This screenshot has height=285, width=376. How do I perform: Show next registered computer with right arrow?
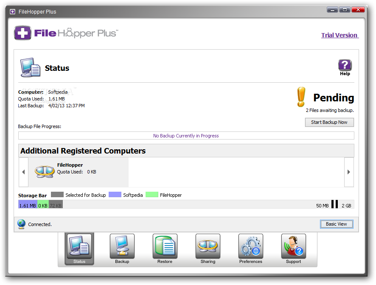pyautogui.click(x=349, y=172)
